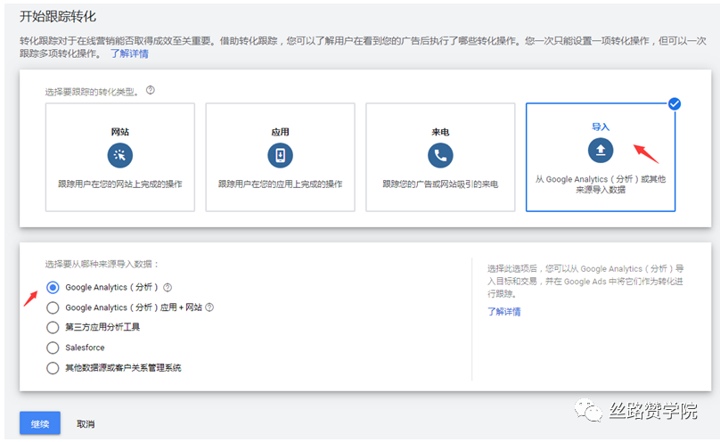Click the website cursor-click icon
This screenshot has height=442, width=720.
point(119,155)
